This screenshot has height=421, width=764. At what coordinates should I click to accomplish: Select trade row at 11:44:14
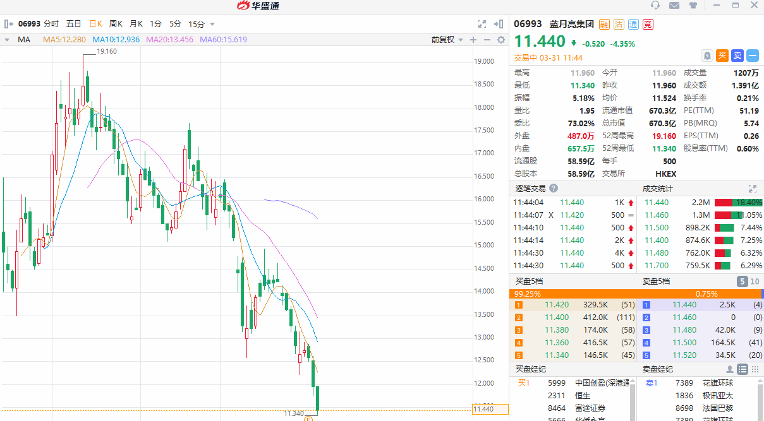(x=574, y=240)
